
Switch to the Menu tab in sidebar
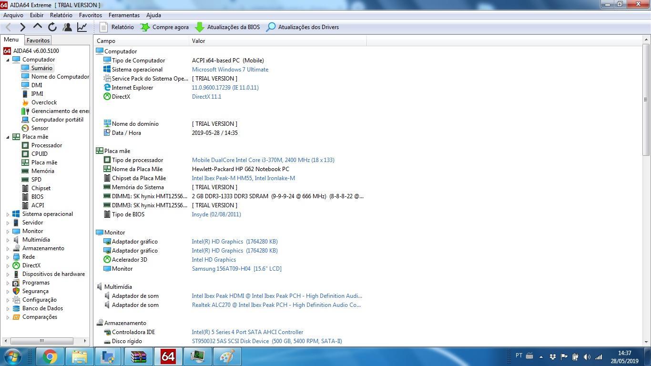click(11, 40)
